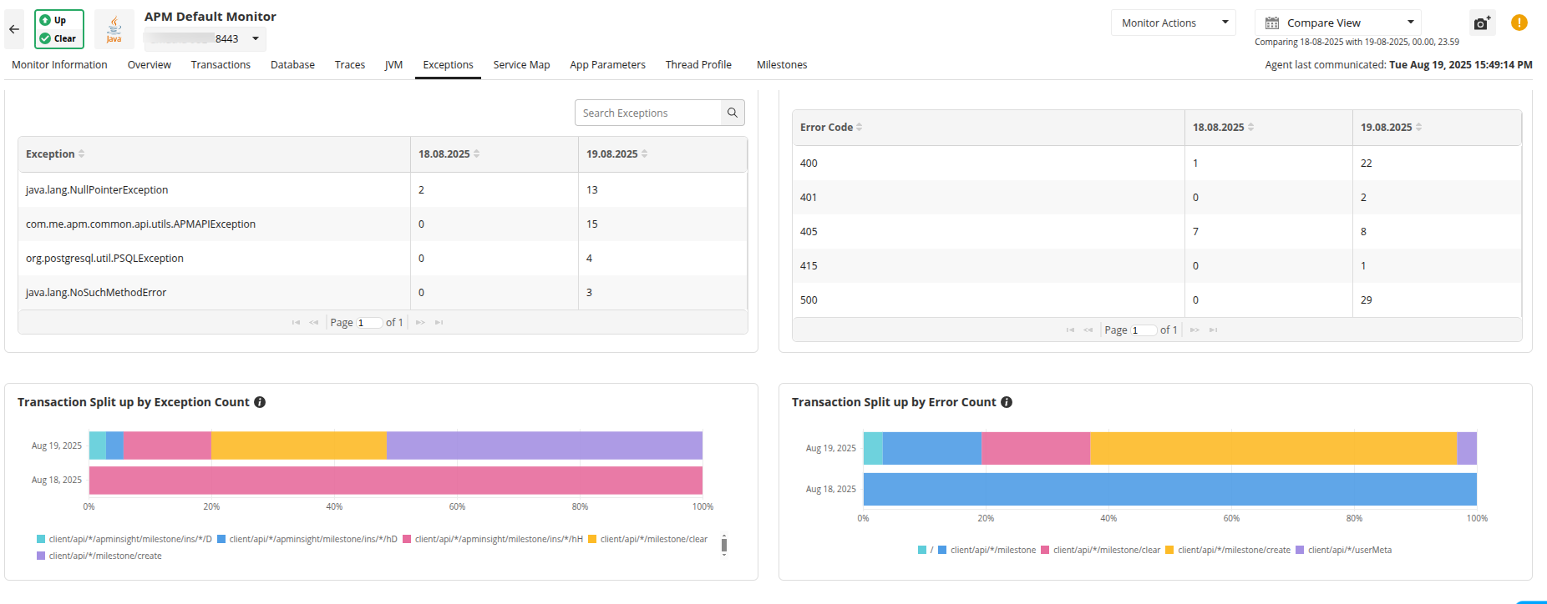Click the Java monitor type icon
Viewport: 1547px width, 604px height.
tap(114, 29)
